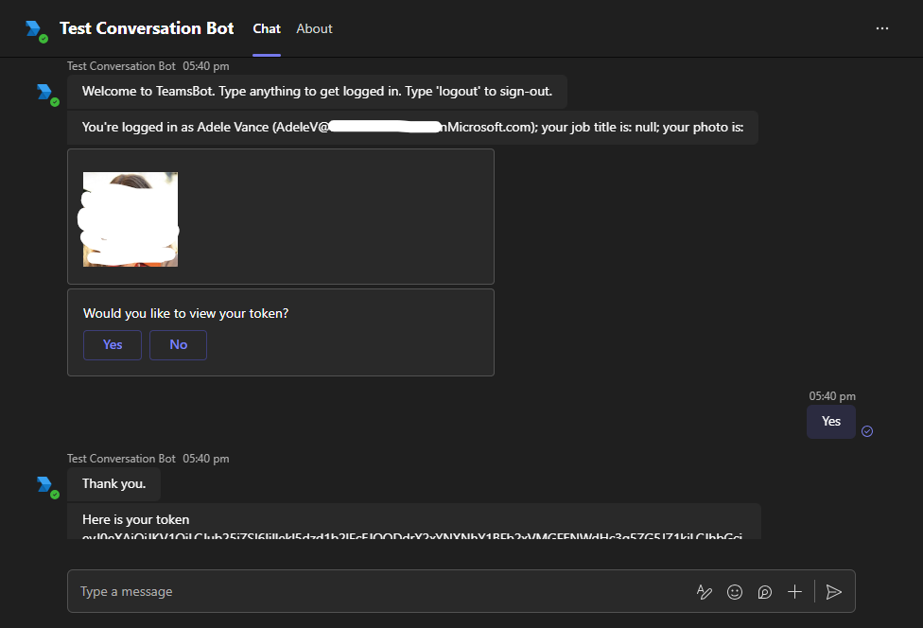Send message with the arrow icon
923x628 pixels.
[833, 591]
